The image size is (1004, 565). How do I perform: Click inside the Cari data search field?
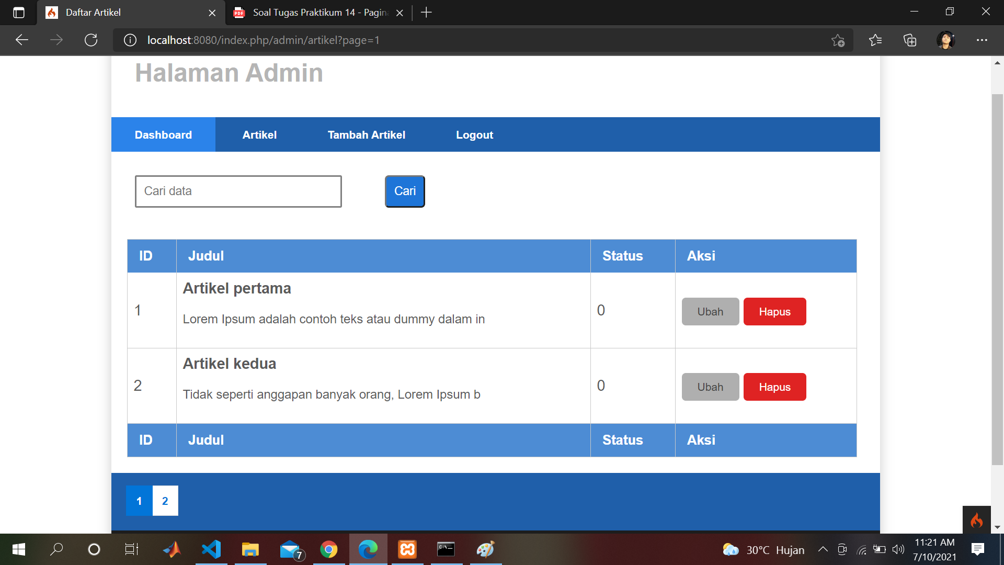238,191
